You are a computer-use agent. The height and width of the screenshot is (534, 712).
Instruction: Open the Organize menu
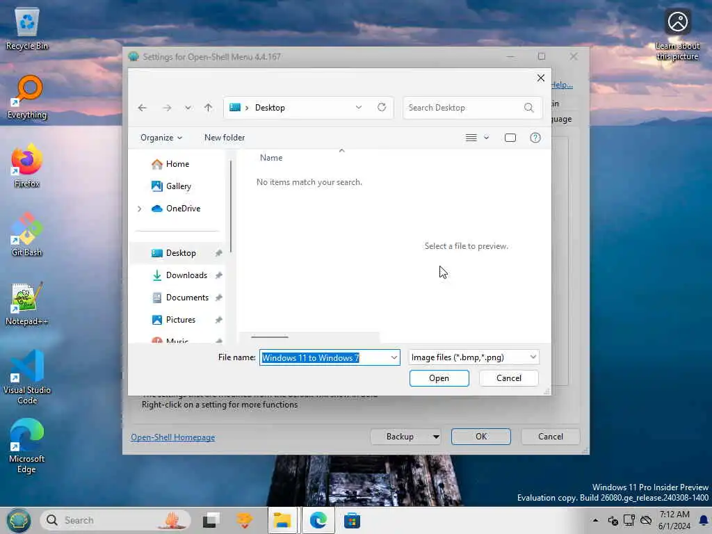click(x=161, y=138)
